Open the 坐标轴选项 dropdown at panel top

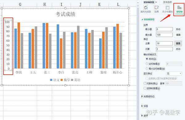(150, 2)
